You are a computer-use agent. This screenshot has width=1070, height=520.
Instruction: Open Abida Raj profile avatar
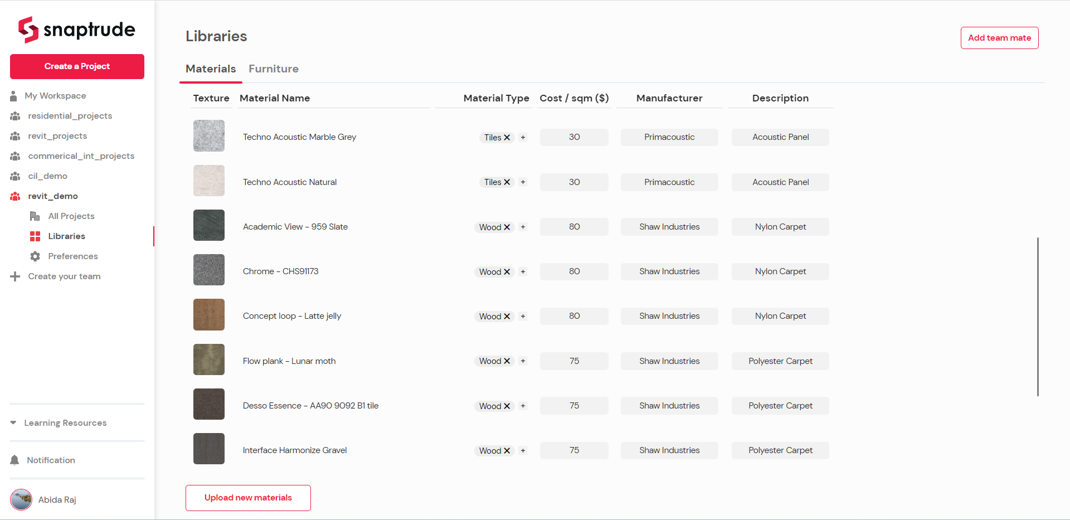(x=21, y=500)
